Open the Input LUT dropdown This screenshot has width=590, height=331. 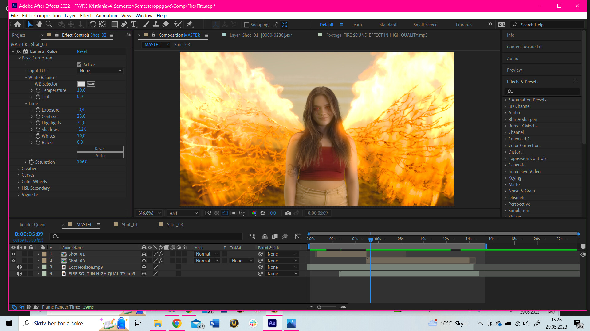pos(100,71)
